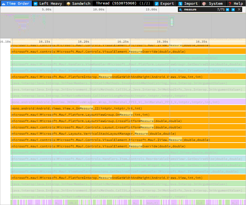The width and height of the screenshot is (246, 205).
Task: Change the System color theme
Action: tap(213, 3)
